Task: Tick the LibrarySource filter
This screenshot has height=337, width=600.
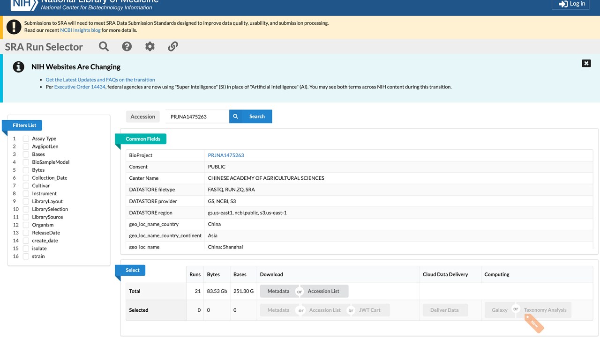Action: [26, 217]
